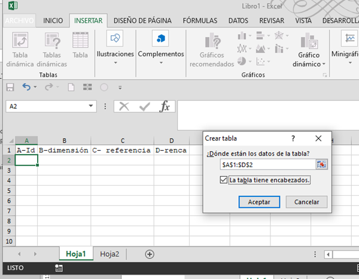359x279 pixels.
Task: Open the Ilustraciones group
Action: point(115,48)
